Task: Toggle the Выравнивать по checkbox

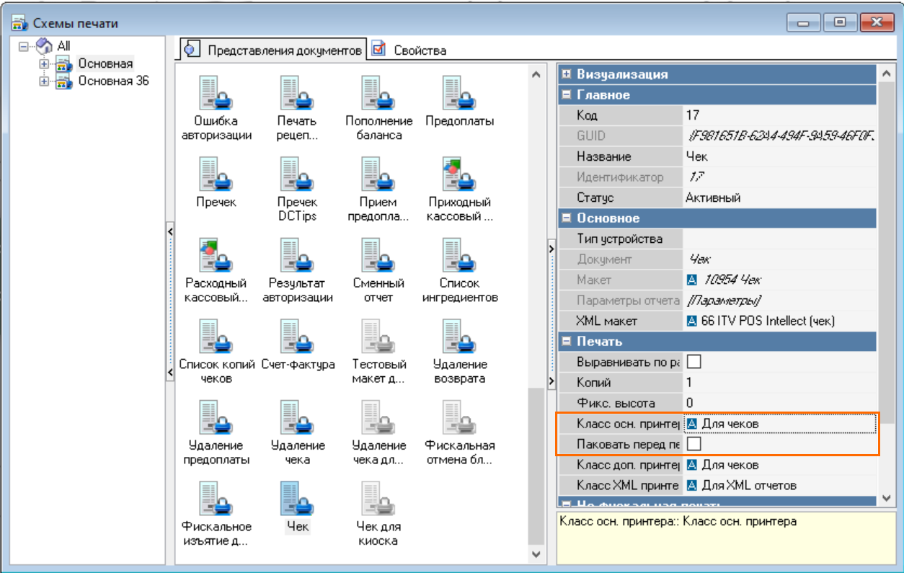Action: pyautogui.click(x=693, y=362)
